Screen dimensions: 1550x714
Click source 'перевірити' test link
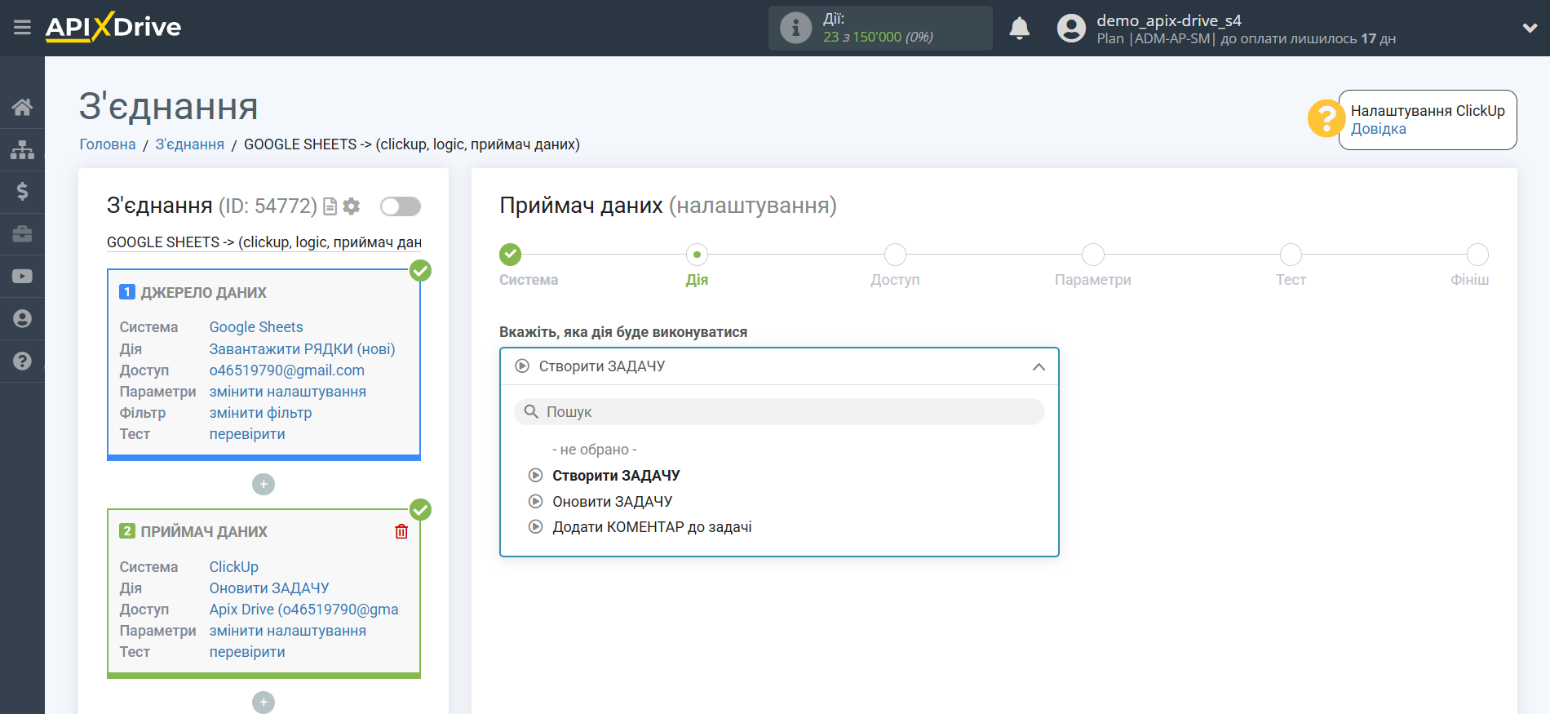point(247,434)
